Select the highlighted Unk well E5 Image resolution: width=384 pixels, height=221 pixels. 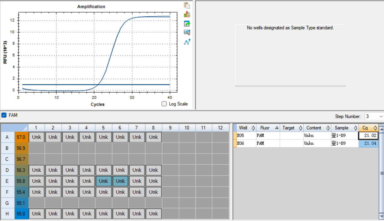(x=103, y=181)
